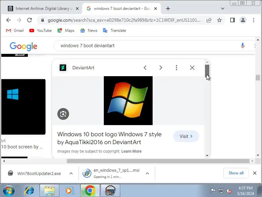This screenshot has height=197, width=262.
Task: Open Translate bookmark
Action: [114, 31]
